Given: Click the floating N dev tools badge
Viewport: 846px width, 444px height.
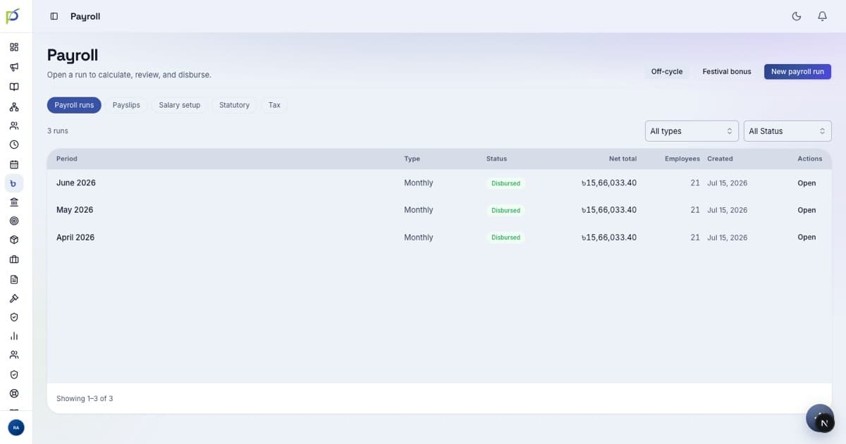Looking at the screenshot, I should pyautogui.click(x=824, y=423).
